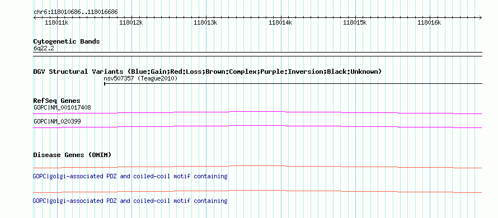Select the Disease Genes (OMIM) track title
This screenshot has width=498, height=218.
tap(72, 155)
